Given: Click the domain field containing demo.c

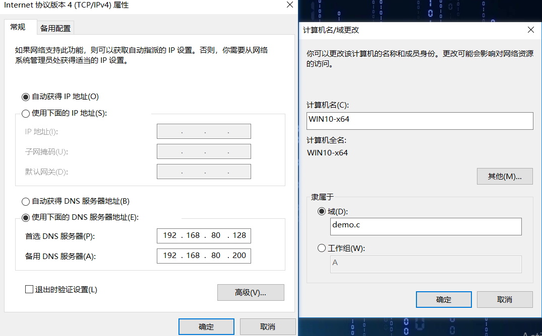Looking at the screenshot, I should tap(426, 226).
